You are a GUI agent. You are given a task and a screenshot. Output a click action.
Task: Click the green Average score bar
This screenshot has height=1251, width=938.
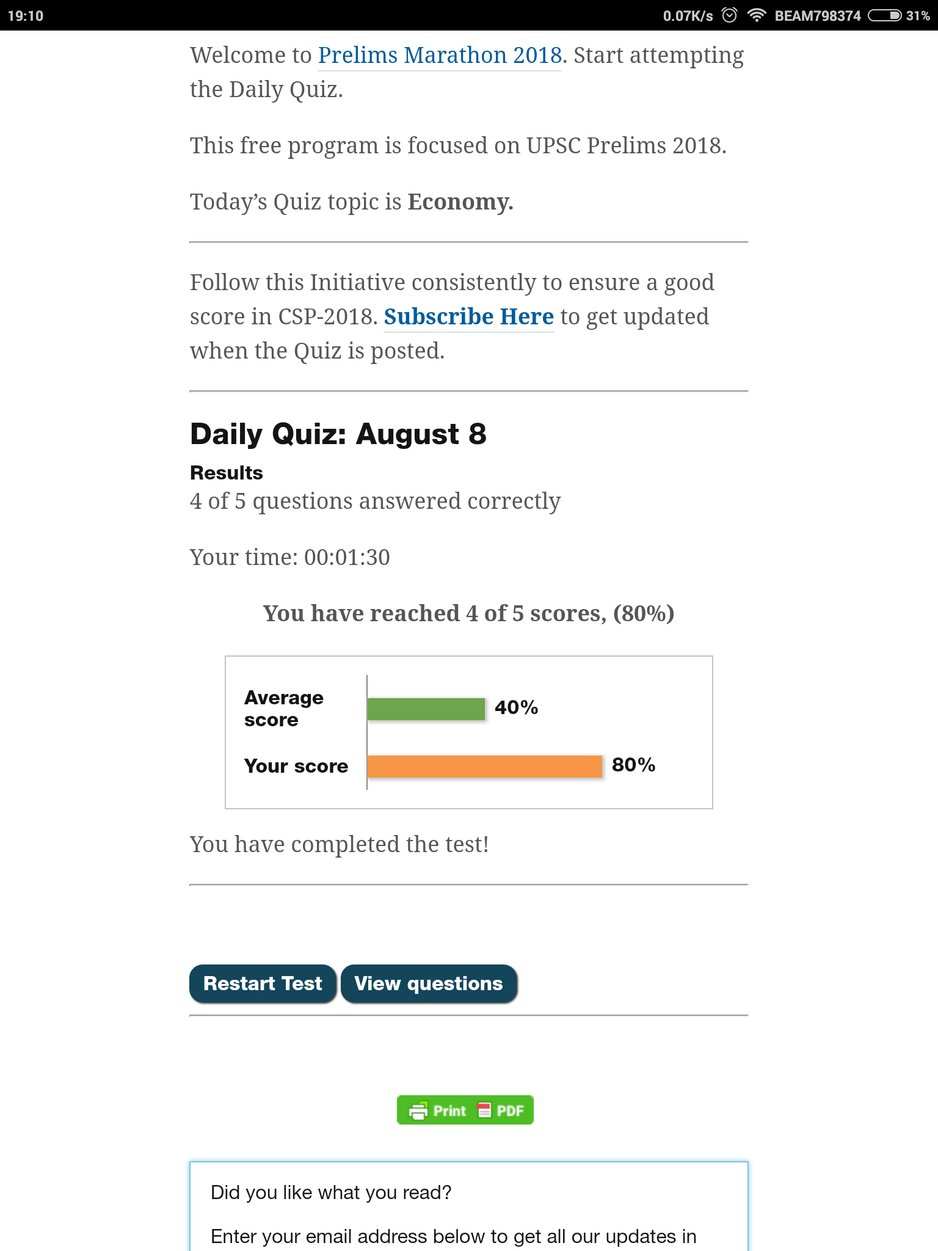click(x=426, y=709)
